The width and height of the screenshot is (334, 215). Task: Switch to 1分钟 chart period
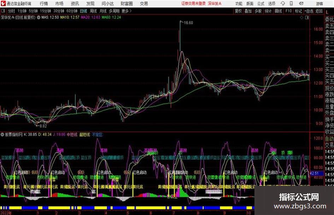coord(22,11)
